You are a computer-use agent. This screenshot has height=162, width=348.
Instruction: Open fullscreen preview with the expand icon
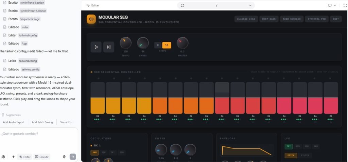pyautogui.click(x=341, y=5)
